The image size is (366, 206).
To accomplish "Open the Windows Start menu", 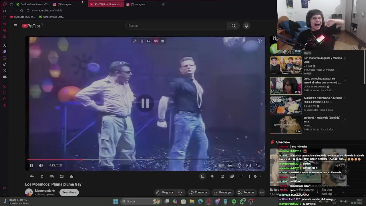I will 116,201.
